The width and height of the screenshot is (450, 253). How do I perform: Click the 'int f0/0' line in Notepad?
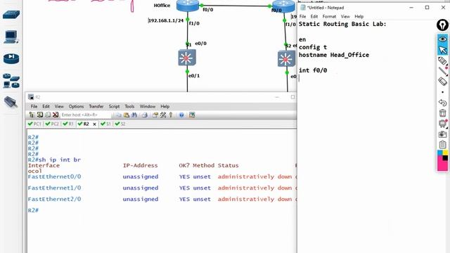tap(313, 70)
